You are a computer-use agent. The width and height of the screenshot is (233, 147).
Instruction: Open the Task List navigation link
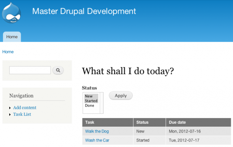click(22, 114)
